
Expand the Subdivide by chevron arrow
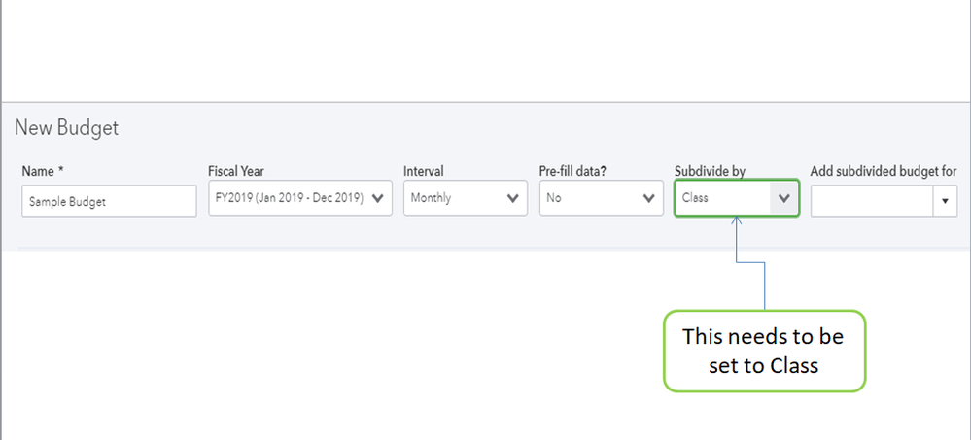click(783, 198)
